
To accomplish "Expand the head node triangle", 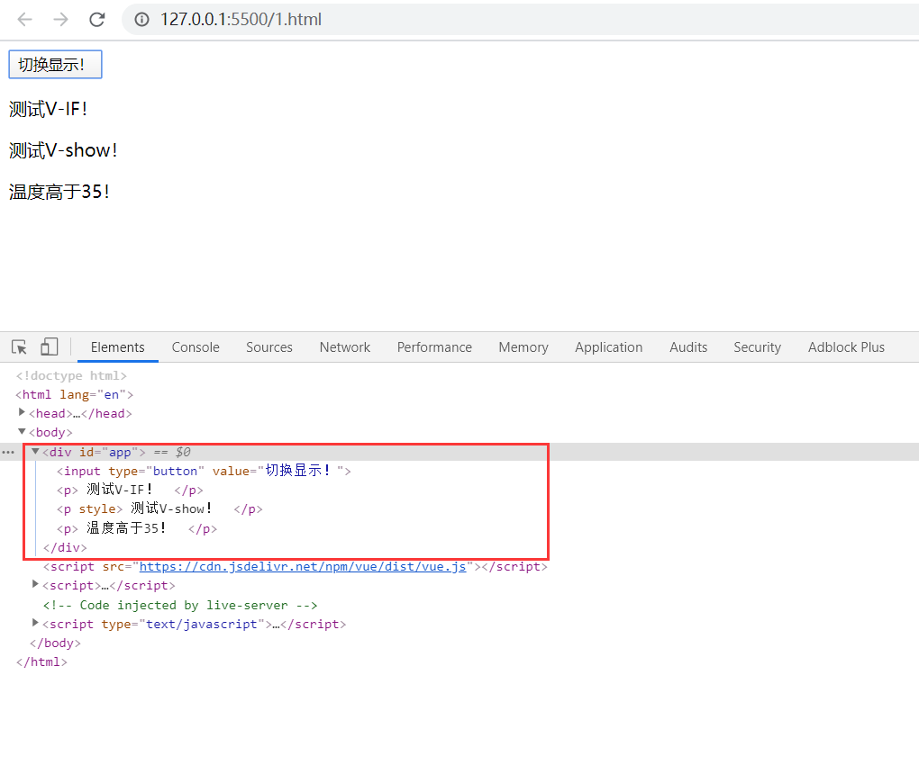I will [x=22, y=412].
